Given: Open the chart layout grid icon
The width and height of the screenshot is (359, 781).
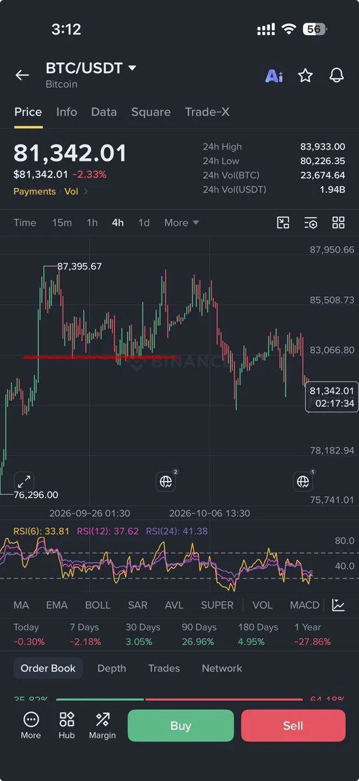Looking at the screenshot, I should point(338,223).
